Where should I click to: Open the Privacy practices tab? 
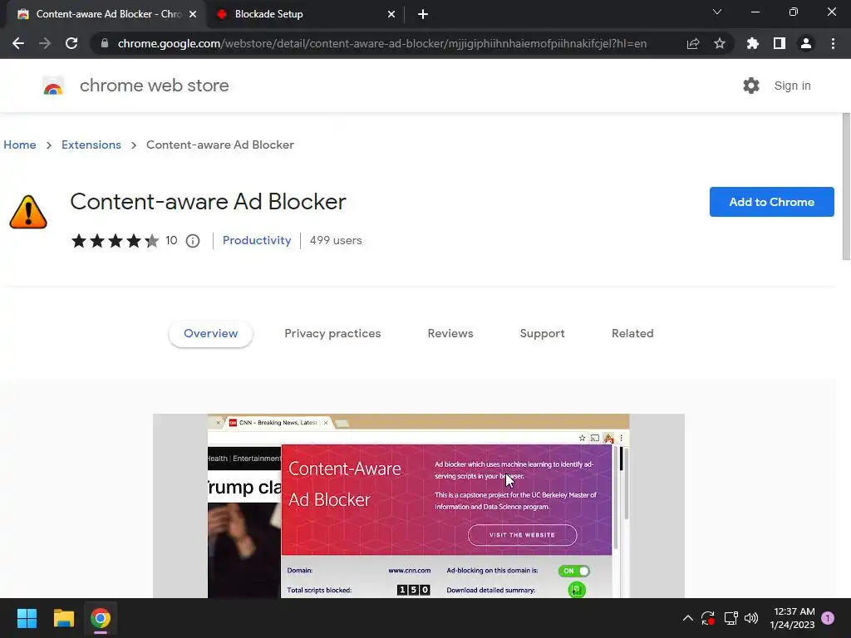(x=332, y=334)
